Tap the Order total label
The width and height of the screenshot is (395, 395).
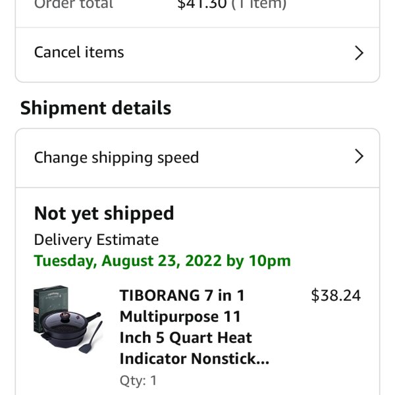pos(74,5)
